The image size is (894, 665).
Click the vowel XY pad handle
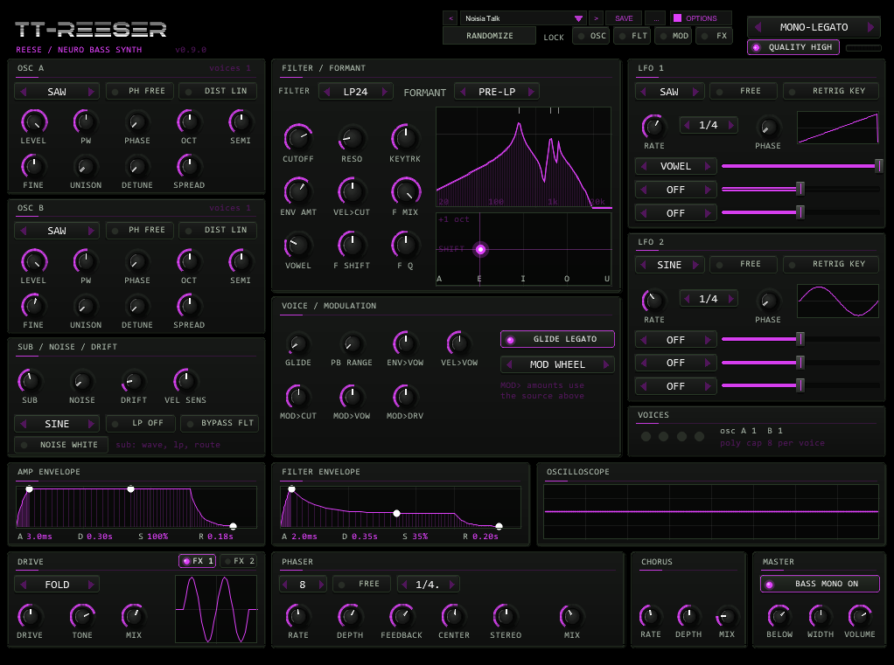click(x=480, y=249)
